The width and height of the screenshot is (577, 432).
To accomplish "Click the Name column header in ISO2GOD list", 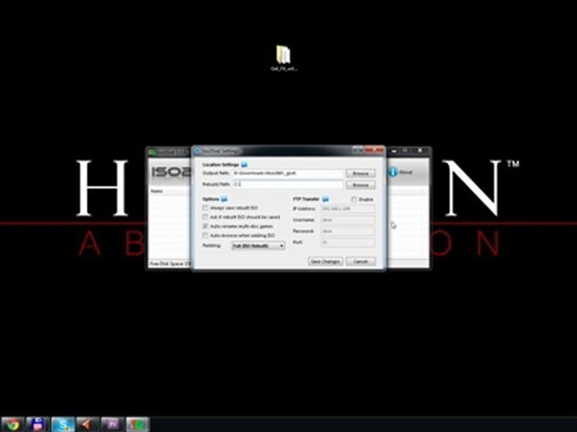I will coord(157,191).
